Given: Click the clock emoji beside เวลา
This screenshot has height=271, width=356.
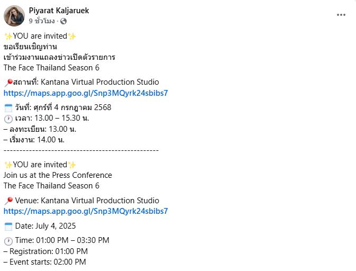Looking at the screenshot, I should [8, 119].
